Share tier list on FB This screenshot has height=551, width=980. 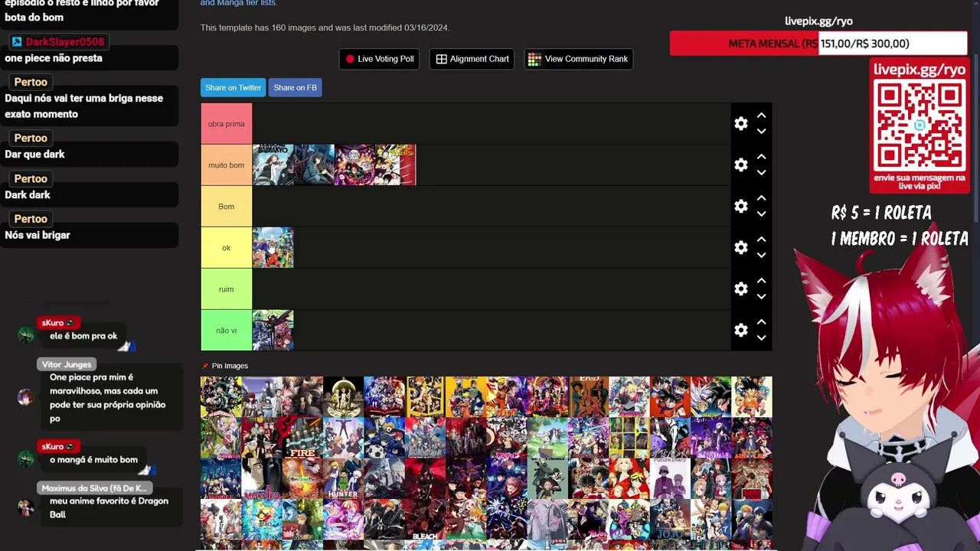pyautogui.click(x=295, y=88)
